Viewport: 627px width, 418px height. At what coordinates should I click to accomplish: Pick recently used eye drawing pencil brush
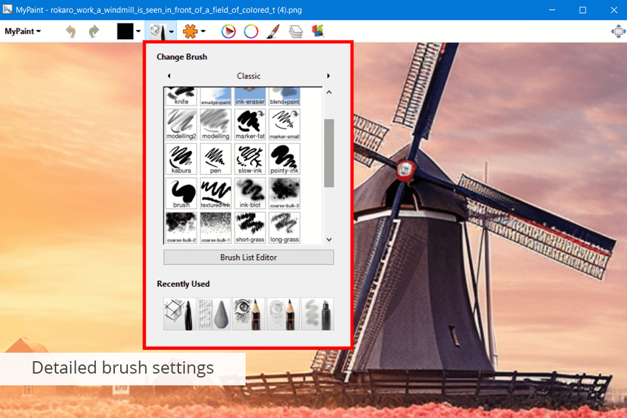248,313
